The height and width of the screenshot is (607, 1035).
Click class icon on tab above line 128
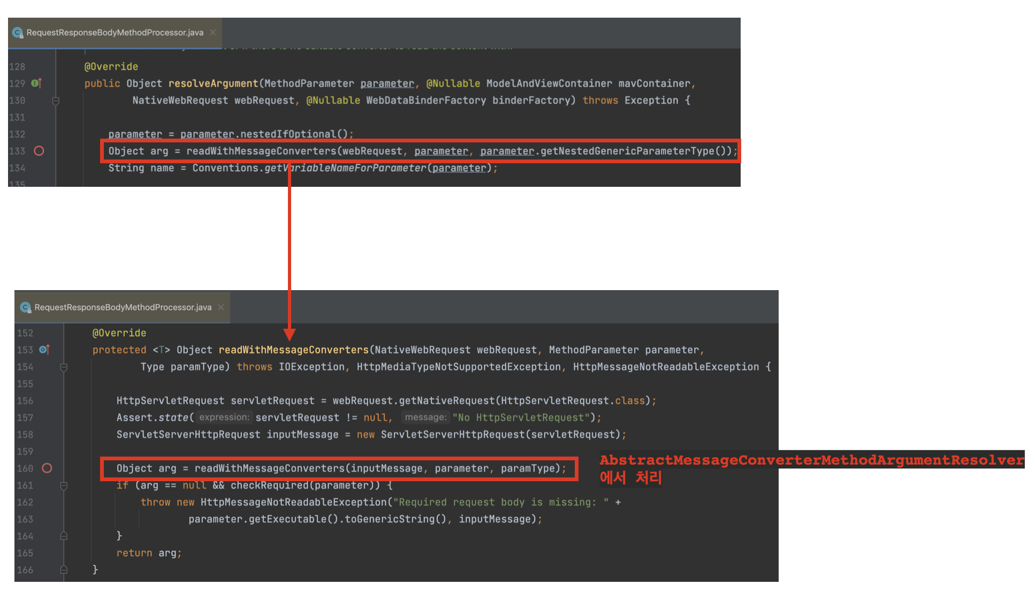click(x=18, y=33)
